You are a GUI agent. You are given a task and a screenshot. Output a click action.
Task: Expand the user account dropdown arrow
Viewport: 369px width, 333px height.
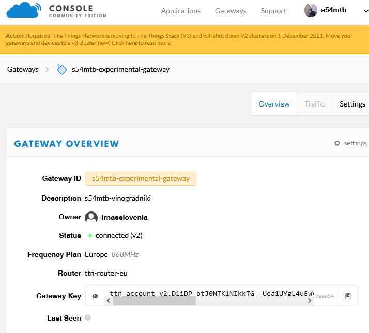[366, 11]
